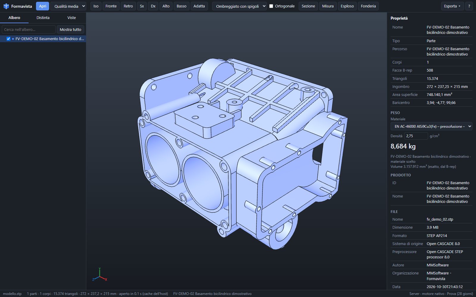This screenshot has height=297, width=476.
Task: Click the Area superficie value
Action: (x=439, y=95)
